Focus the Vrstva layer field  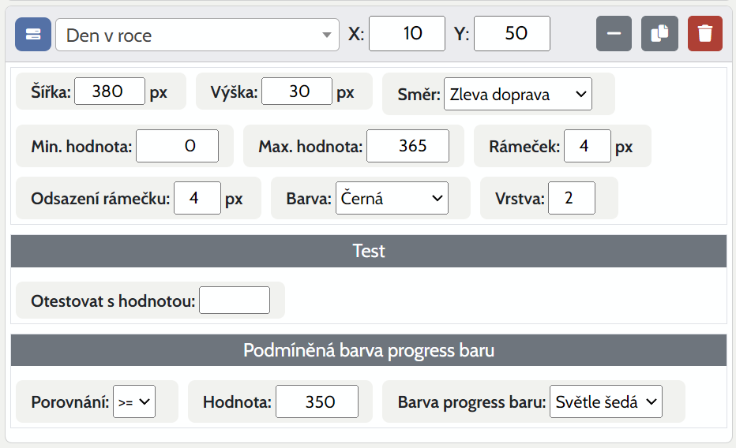tap(571, 199)
